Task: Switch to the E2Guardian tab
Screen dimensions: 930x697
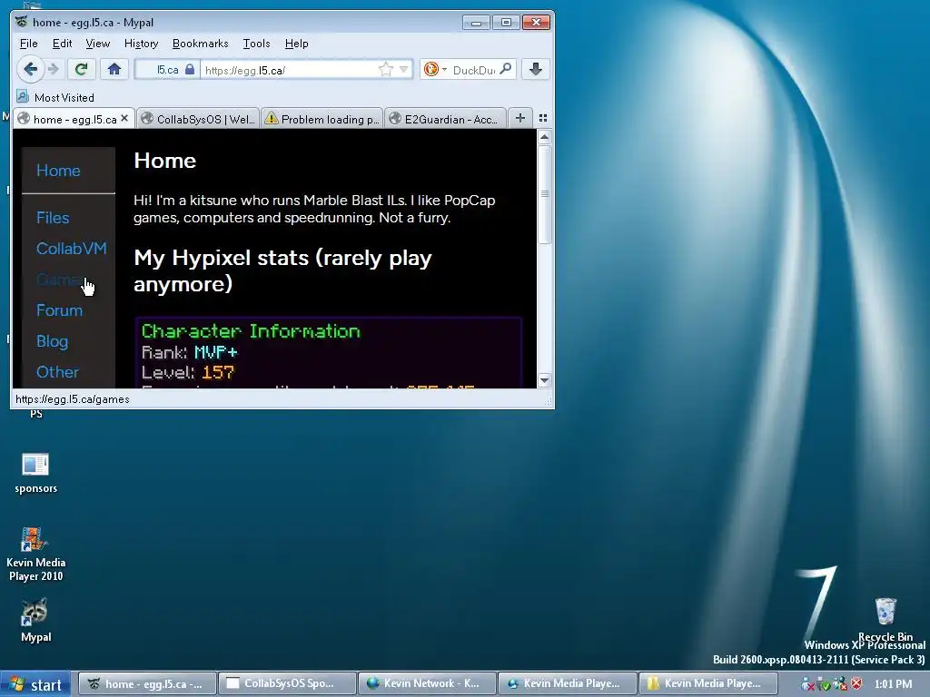Action: [445, 119]
